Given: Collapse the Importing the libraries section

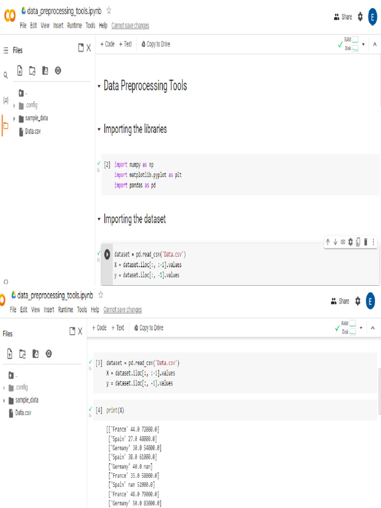Looking at the screenshot, I should (x=99, y=129).
